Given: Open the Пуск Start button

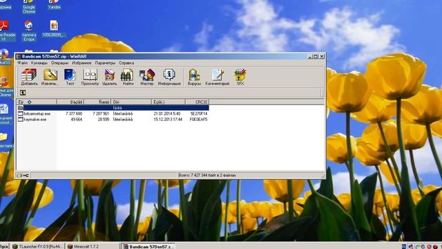Looking at the screenshot, I should coord(4,246).
